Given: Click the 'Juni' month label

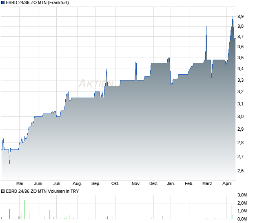Looking at the screenshot, I should coord(38,183).
